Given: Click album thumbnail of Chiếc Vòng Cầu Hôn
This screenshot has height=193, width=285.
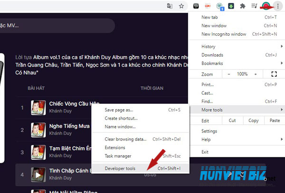Looking at the screenshot, I should pyautogui.click(x=38, y=108).
